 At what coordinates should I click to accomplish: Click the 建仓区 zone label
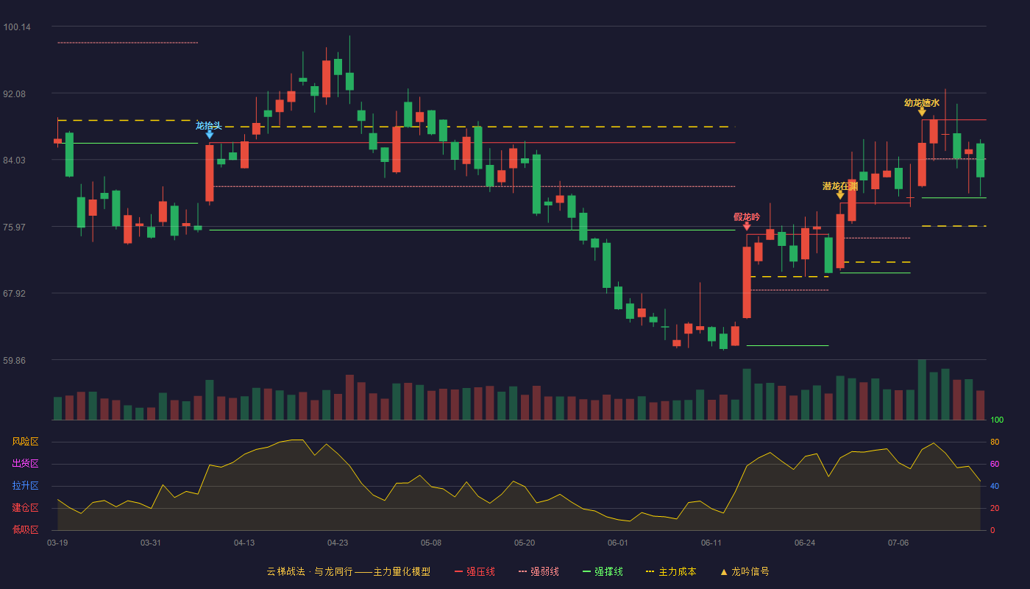25,508
